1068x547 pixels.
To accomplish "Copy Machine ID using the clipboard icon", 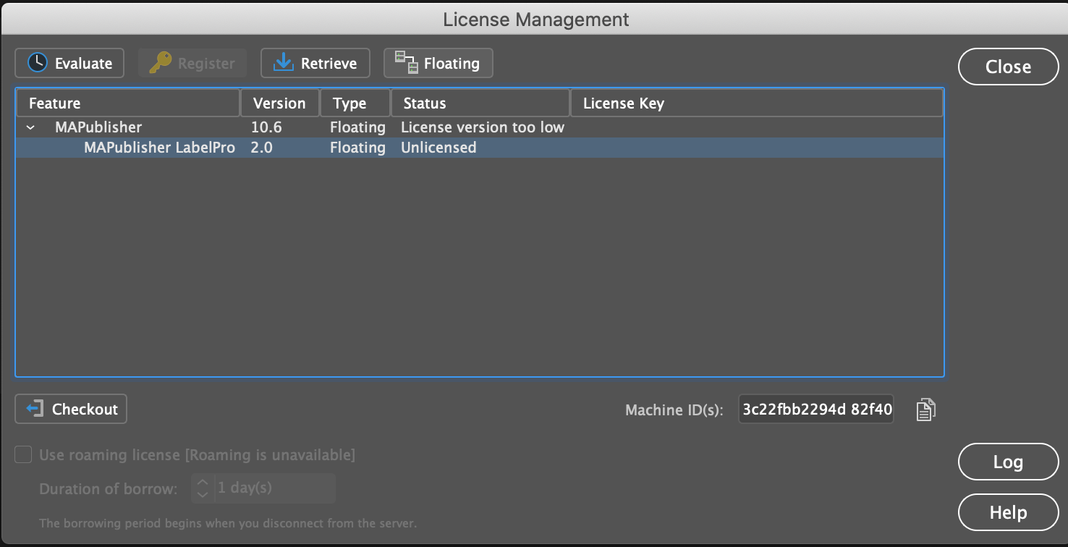I will pyautogui.click(x=925, y=410).
